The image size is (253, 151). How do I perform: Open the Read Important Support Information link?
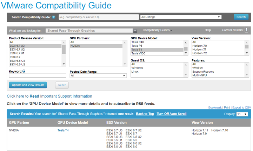49,96
